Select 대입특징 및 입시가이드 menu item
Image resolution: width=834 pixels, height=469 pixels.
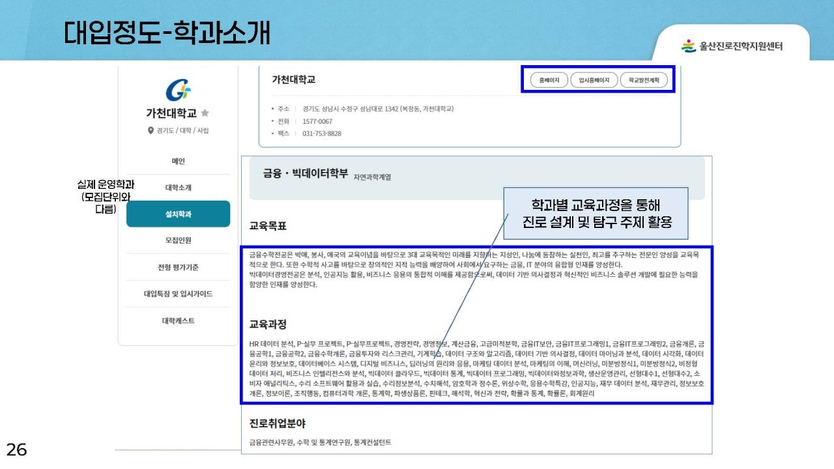(x=178, y=294)
